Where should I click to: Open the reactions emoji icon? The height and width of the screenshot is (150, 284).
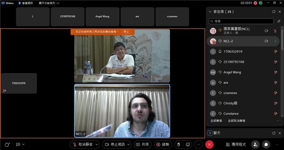click(188, 144)
